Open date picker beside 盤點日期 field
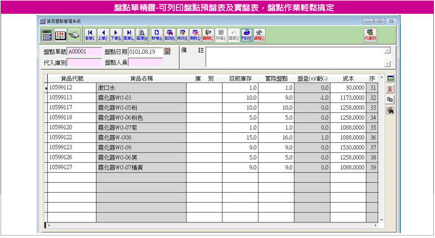435x238 pixels. 168,51
